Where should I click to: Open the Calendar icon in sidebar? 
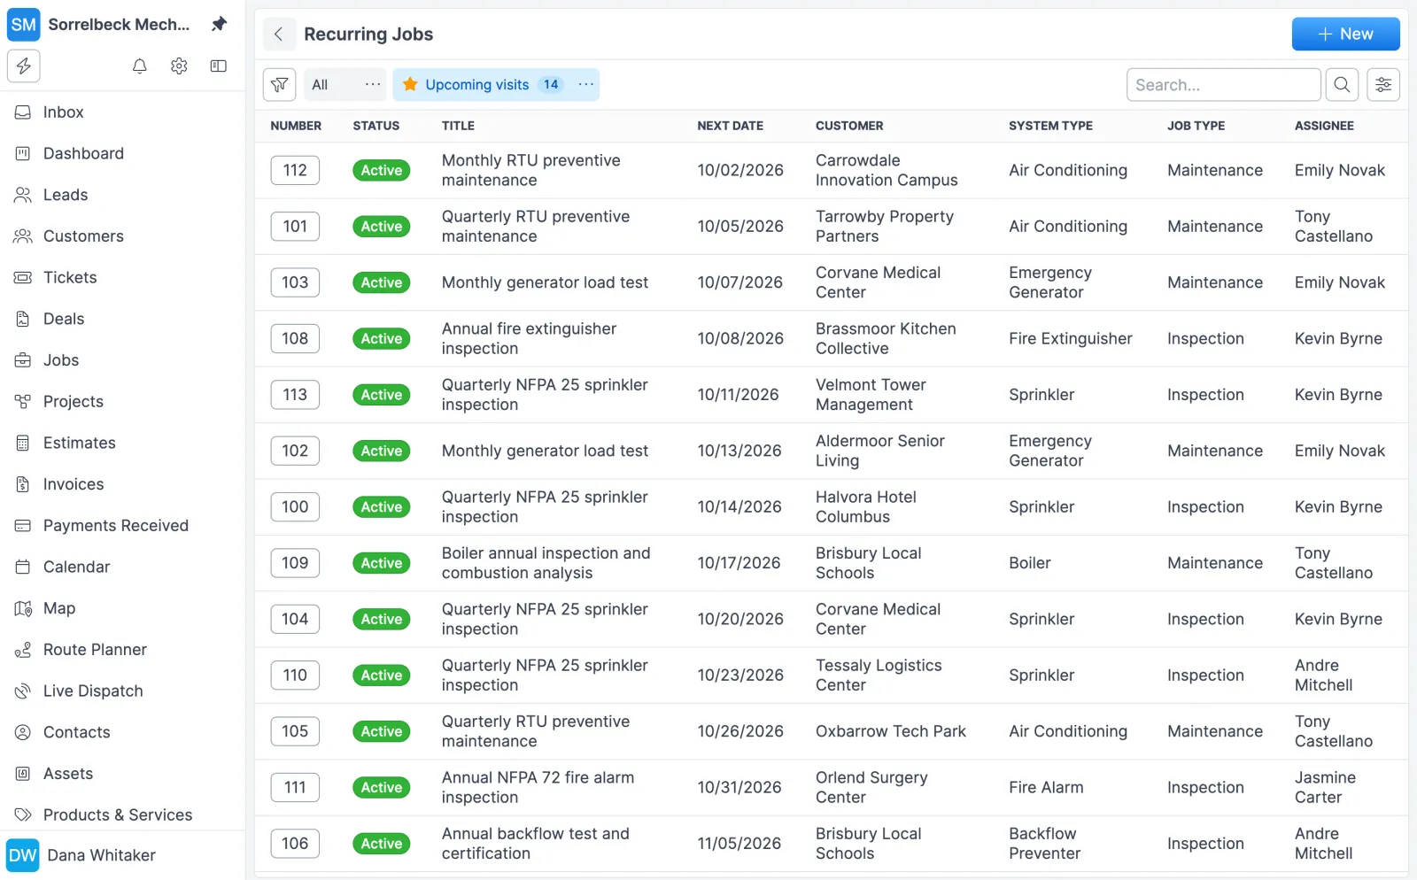click(23, 567)
